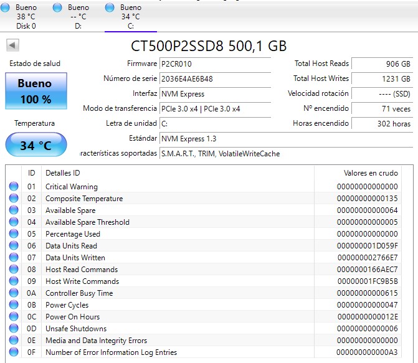
Task: Click the status icon of Data Units Written row
Action: 14,257
